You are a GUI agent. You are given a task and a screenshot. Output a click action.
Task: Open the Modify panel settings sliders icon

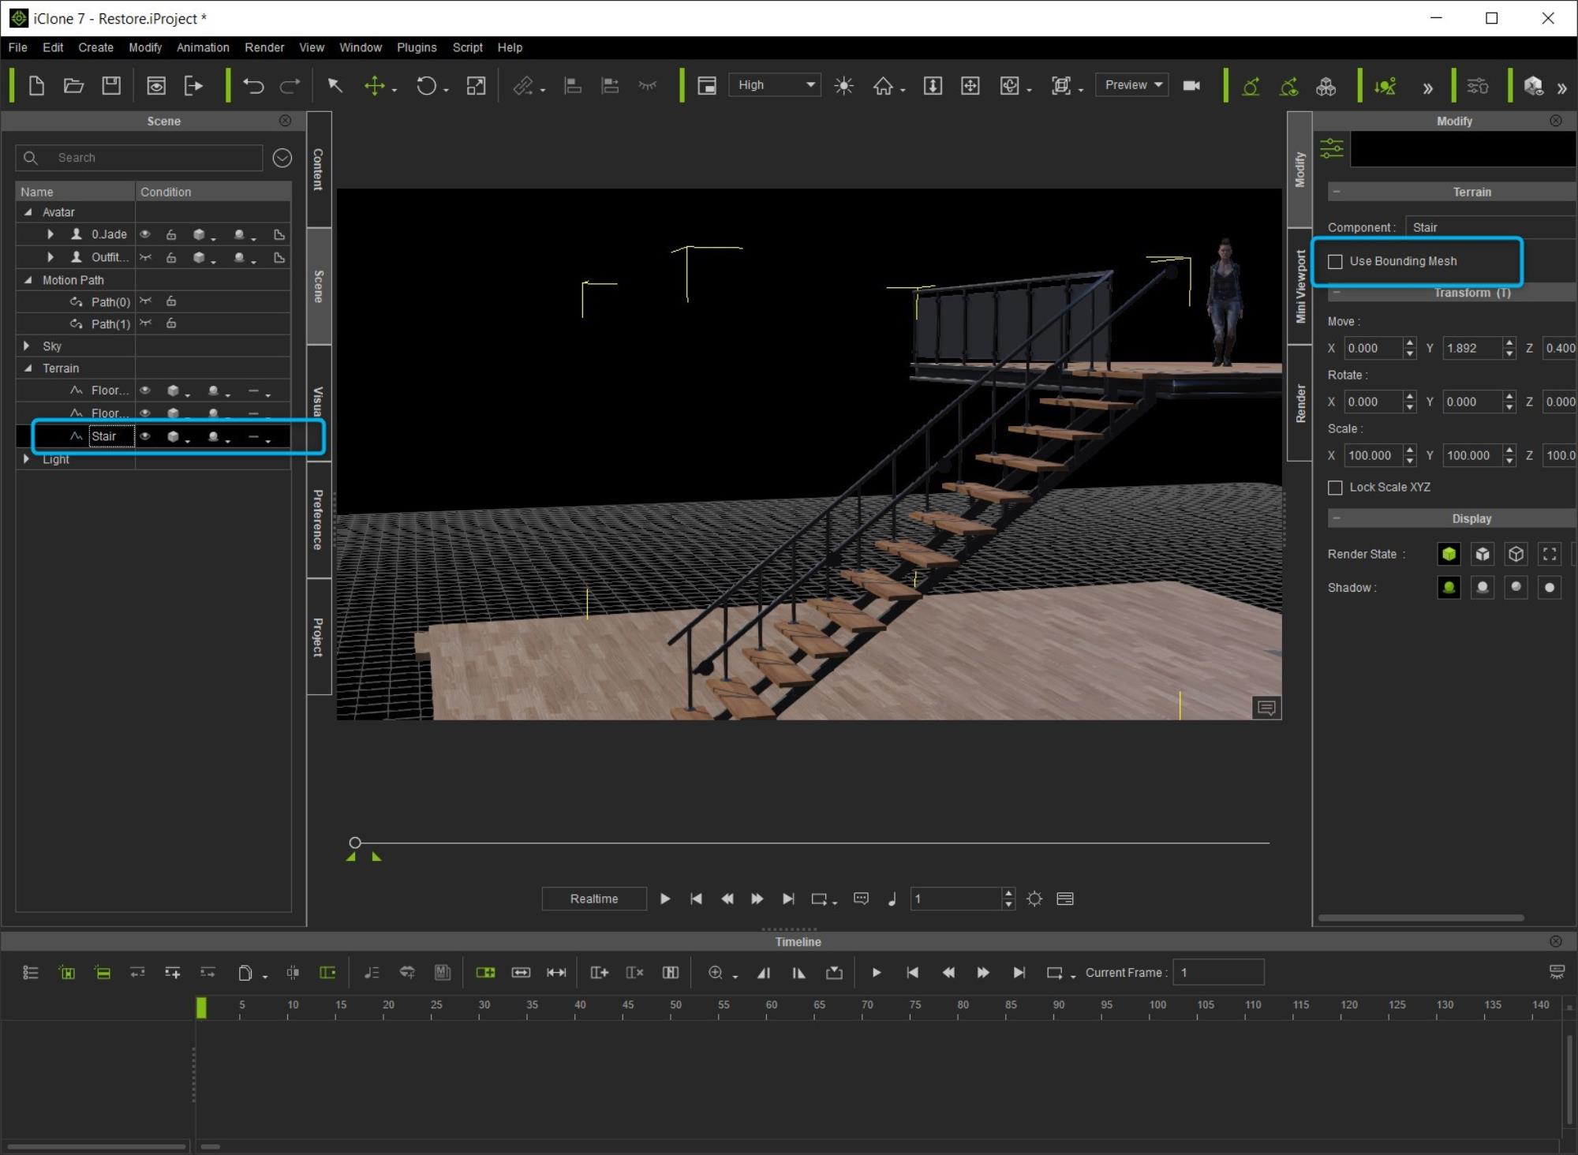tap(1332, 148)
